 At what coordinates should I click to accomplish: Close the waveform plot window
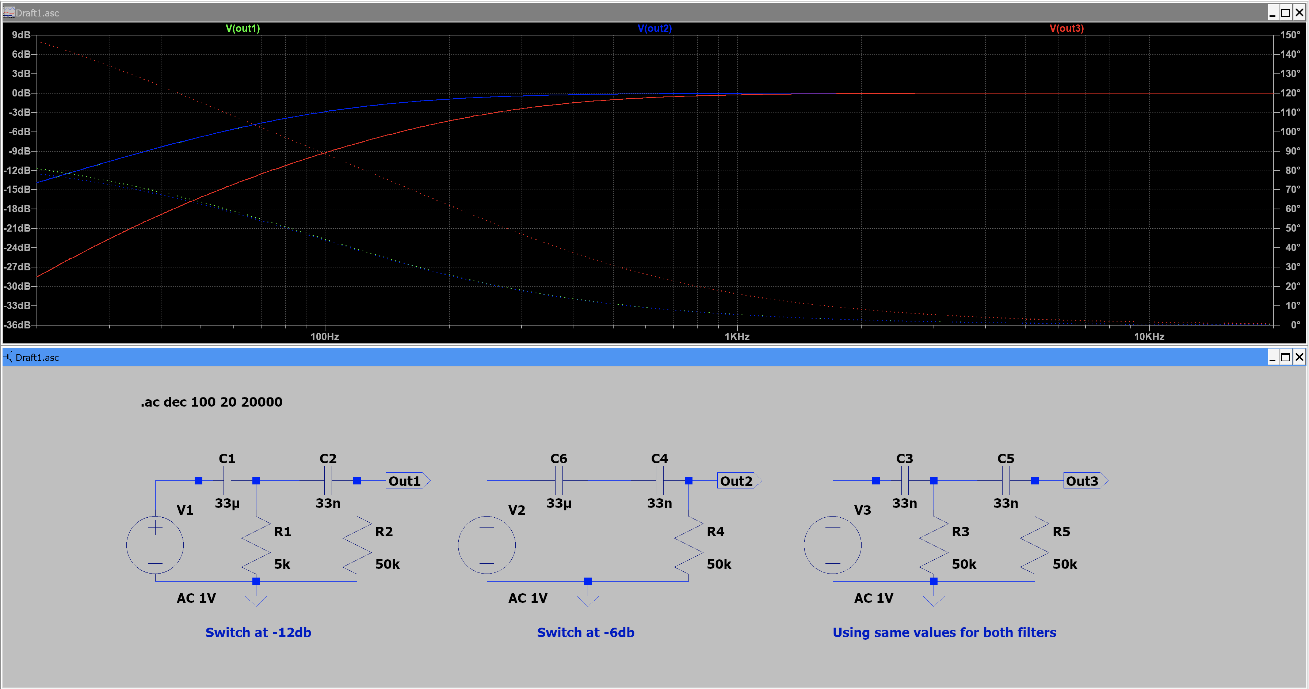coord(1299,13)
